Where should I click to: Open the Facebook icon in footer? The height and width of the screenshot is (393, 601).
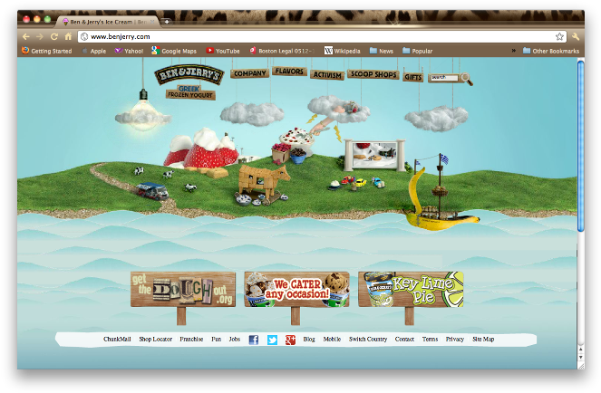pyautogui.click(x=253, y=340)
